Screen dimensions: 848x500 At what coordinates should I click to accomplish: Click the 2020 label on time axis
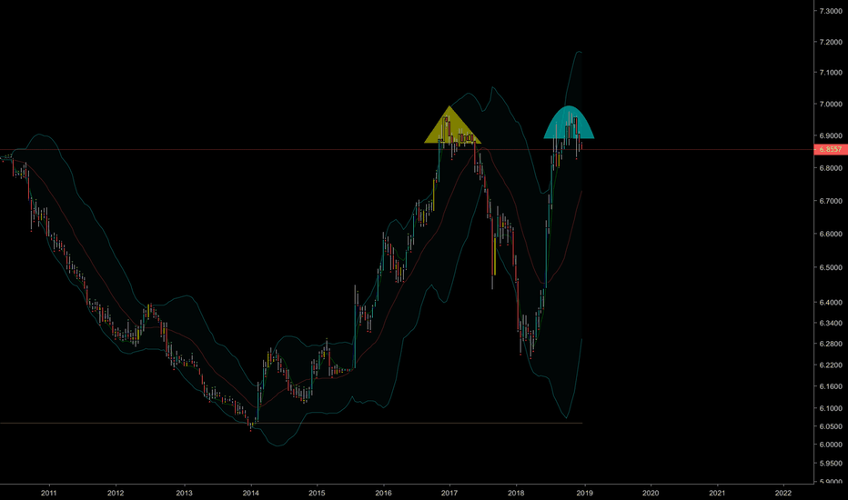point(651,493)
